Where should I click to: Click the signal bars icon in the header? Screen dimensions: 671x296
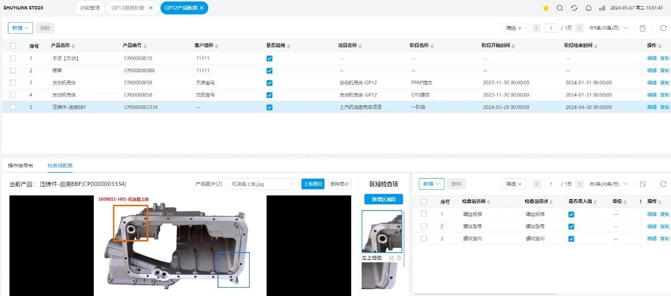tap(602, 8)
